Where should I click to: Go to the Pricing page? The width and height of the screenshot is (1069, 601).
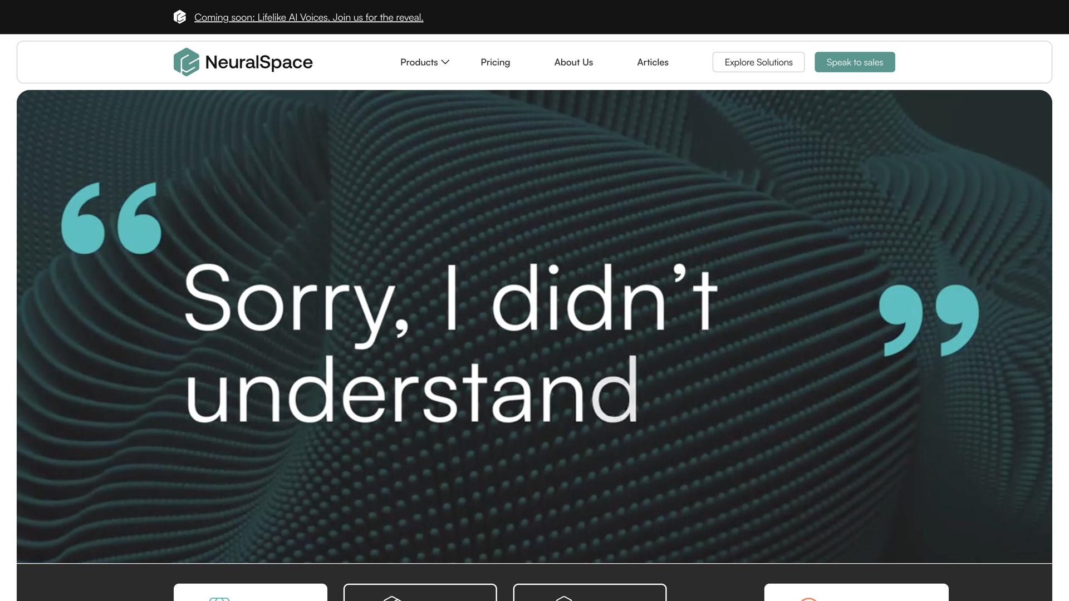(495, 62)
